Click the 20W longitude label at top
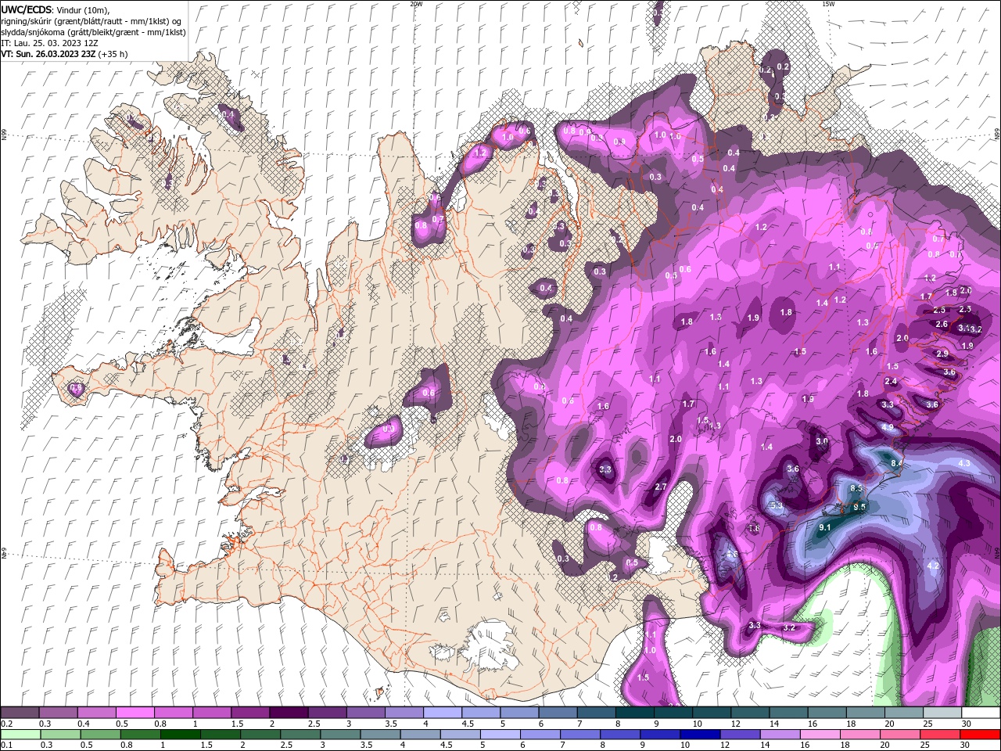 pyautogui.click(x=416, y=4)
